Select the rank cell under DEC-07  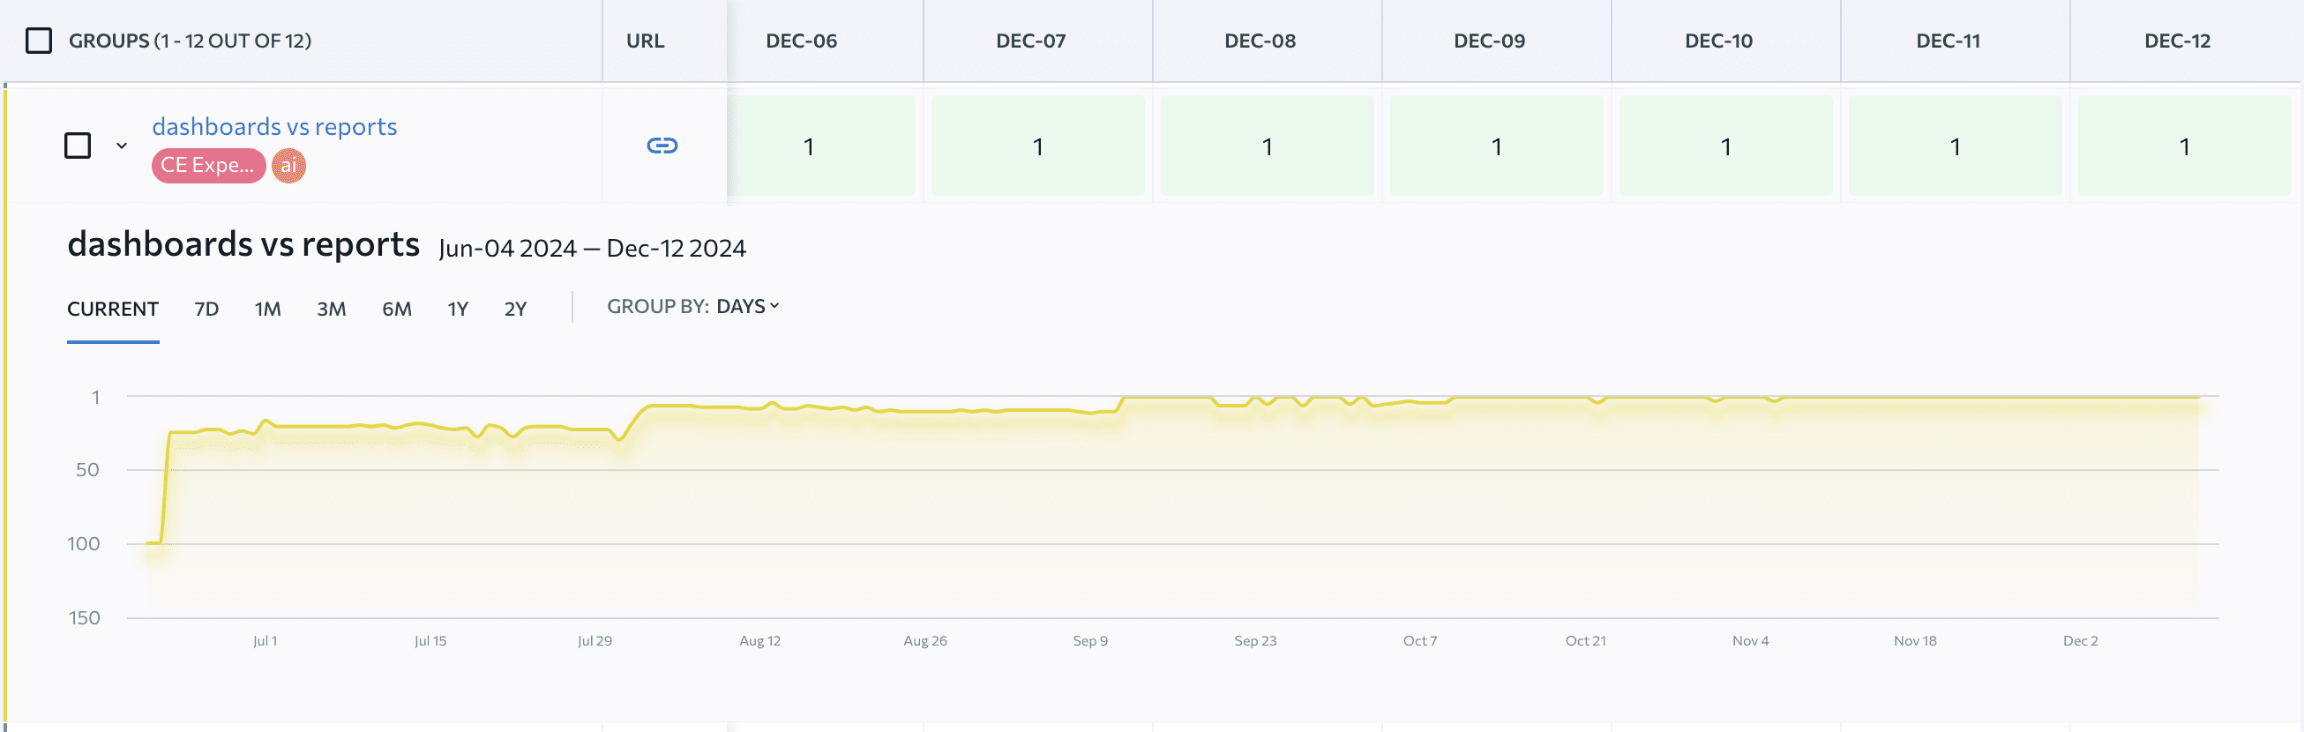[x=1037, y=146]
